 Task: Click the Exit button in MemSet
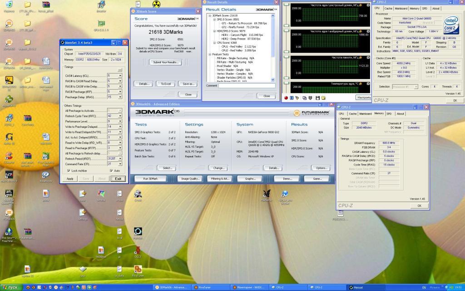click(x=118, y=179)
